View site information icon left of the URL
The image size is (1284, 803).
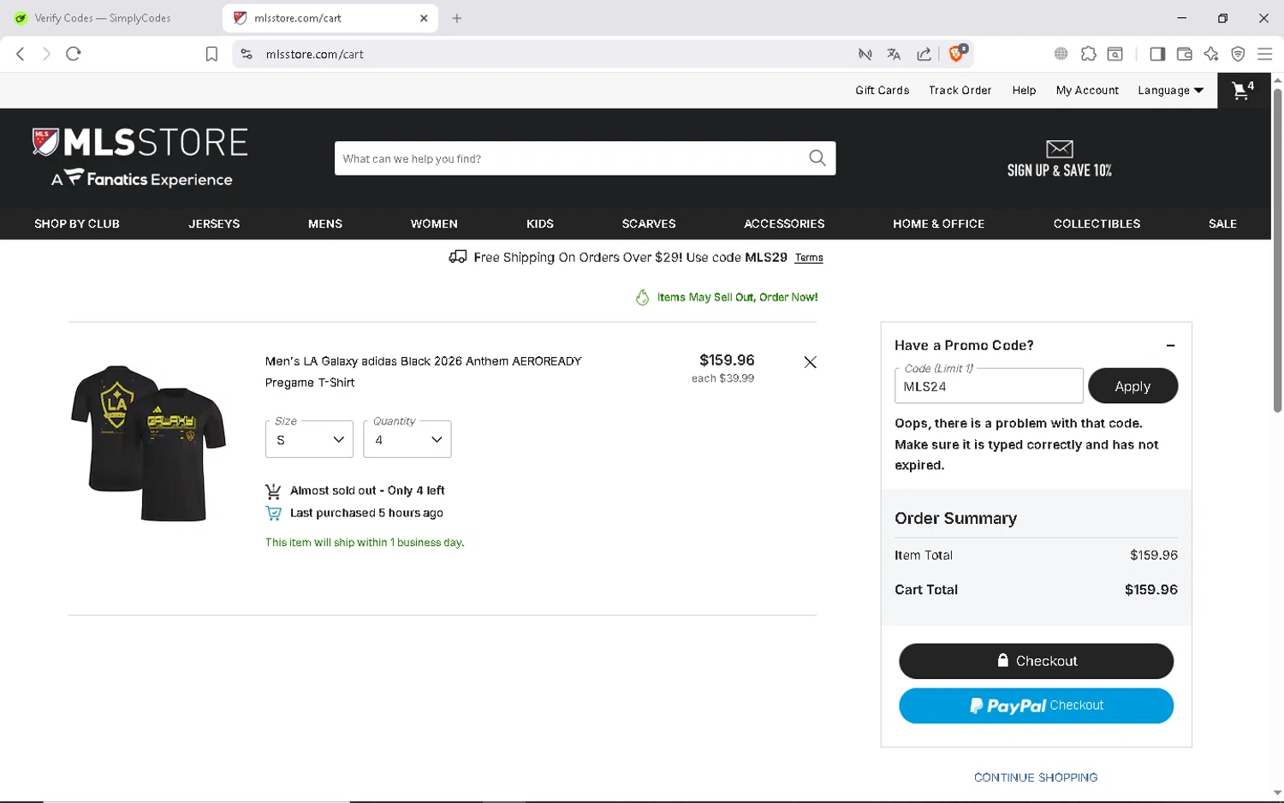(x=247, y=54)
